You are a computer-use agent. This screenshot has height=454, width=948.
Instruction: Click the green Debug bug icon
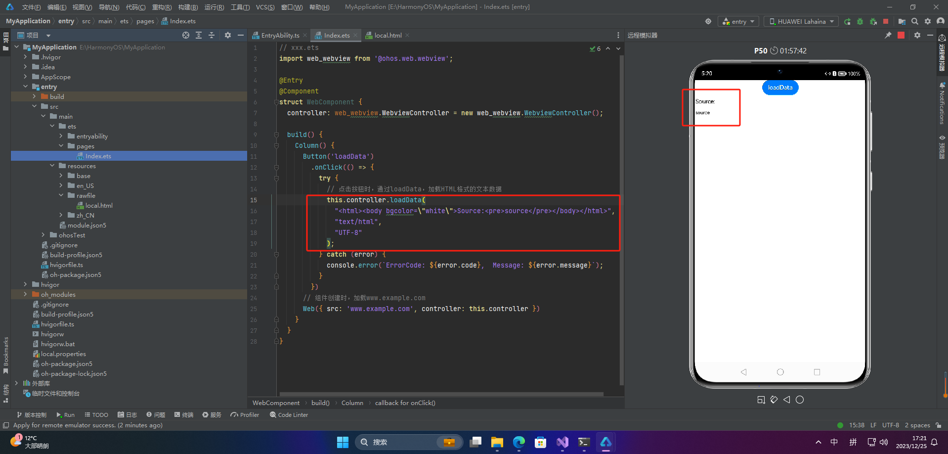tap(860, 21)
